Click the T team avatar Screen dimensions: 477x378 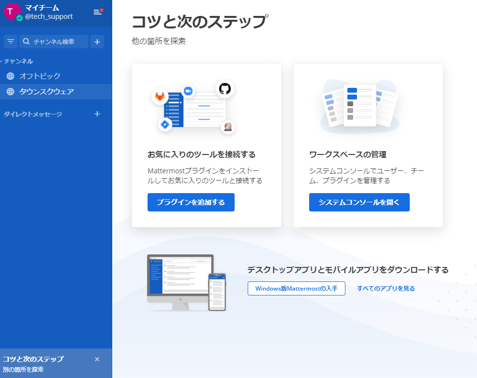pyautogui.click(x=12, y=12)
